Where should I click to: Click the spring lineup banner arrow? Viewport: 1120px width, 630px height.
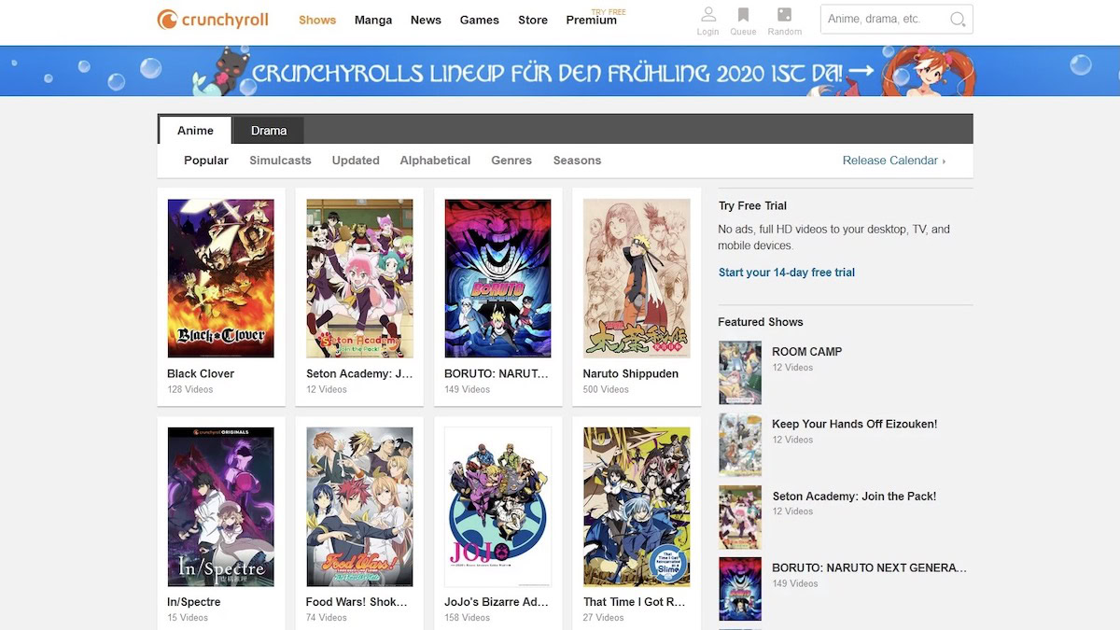[x=862, y=71]
